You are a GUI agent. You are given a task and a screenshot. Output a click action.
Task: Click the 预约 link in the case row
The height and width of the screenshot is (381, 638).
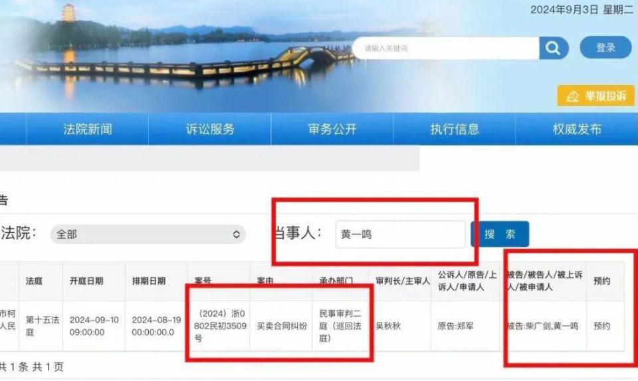pos(602,326)
